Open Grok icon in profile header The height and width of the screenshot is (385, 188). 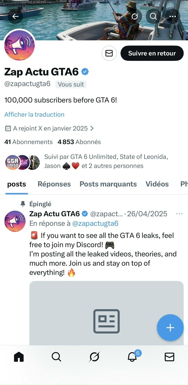click(135, 16)
